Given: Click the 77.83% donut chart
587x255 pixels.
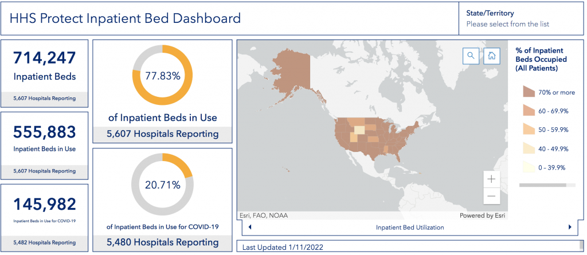Looking at the screenshot, I should (x=162, y=76).
